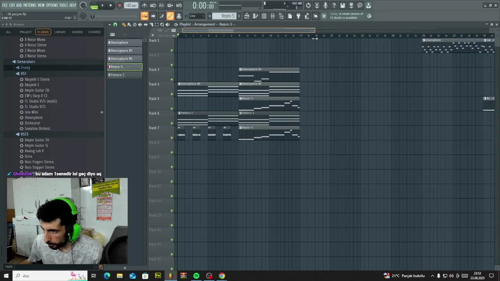The height and width of the screenshot is (281, 500).
Task: Click the red Record button
Action: tap(120, 5)
